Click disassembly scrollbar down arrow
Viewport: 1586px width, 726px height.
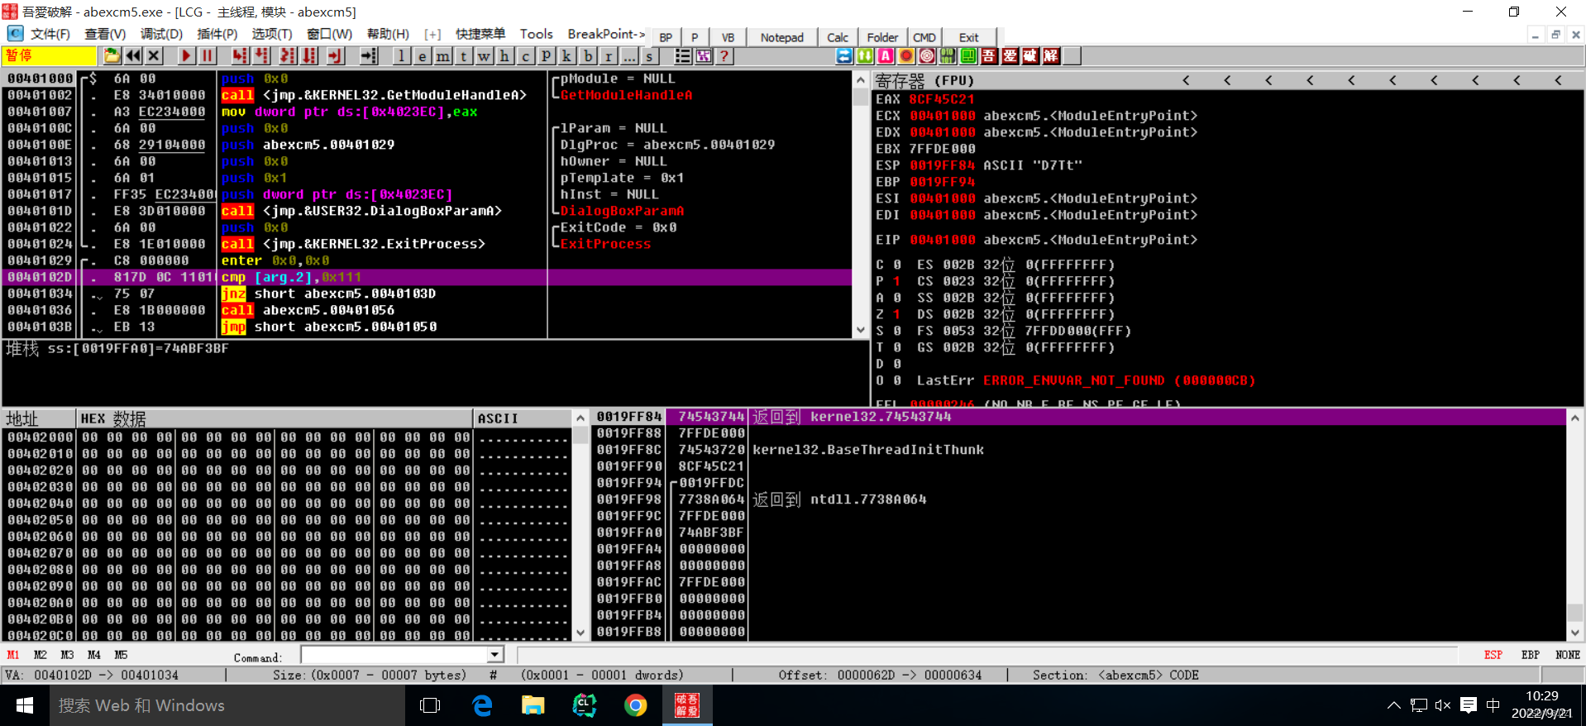pos(860,329)
